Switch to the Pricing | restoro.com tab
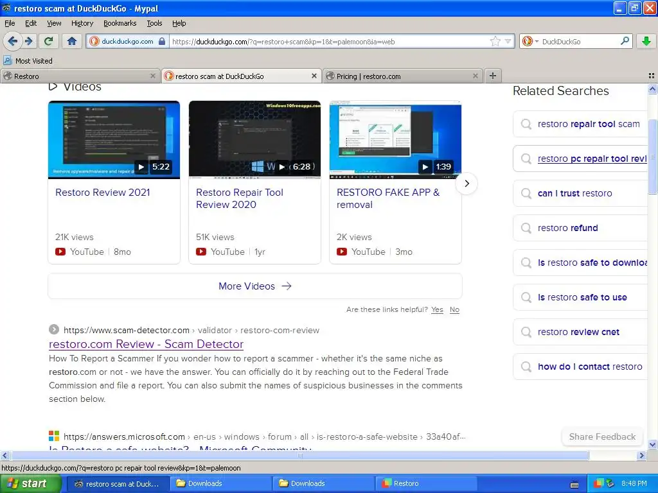The height and width of the screenshot is (493, 658). 403,76
